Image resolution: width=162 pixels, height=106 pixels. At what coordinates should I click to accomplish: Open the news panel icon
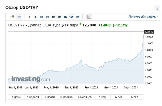[89, 17]
